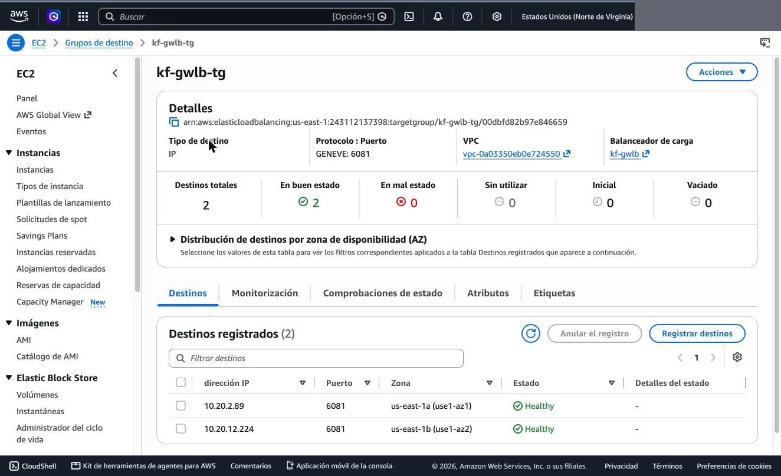Viewport: 781px width, 476px height.
Task: Collapse the Imágenes navigation section
Action: click(x=9, y=323)
